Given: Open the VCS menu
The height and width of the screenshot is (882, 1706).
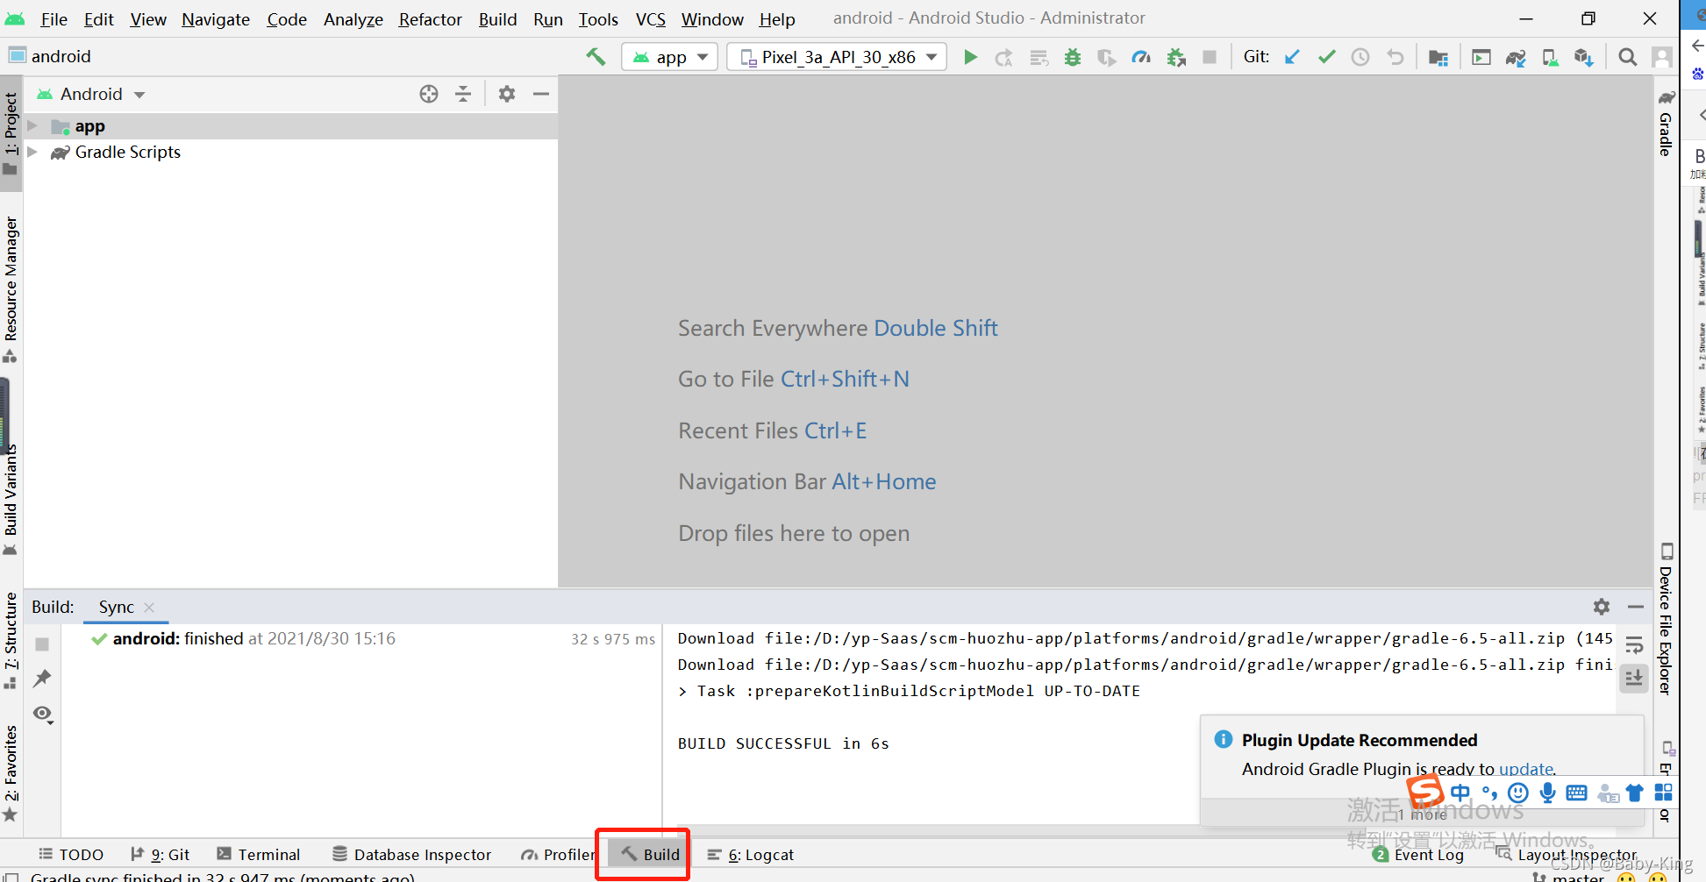Looking at the screenshot, I should click(650, 19).
